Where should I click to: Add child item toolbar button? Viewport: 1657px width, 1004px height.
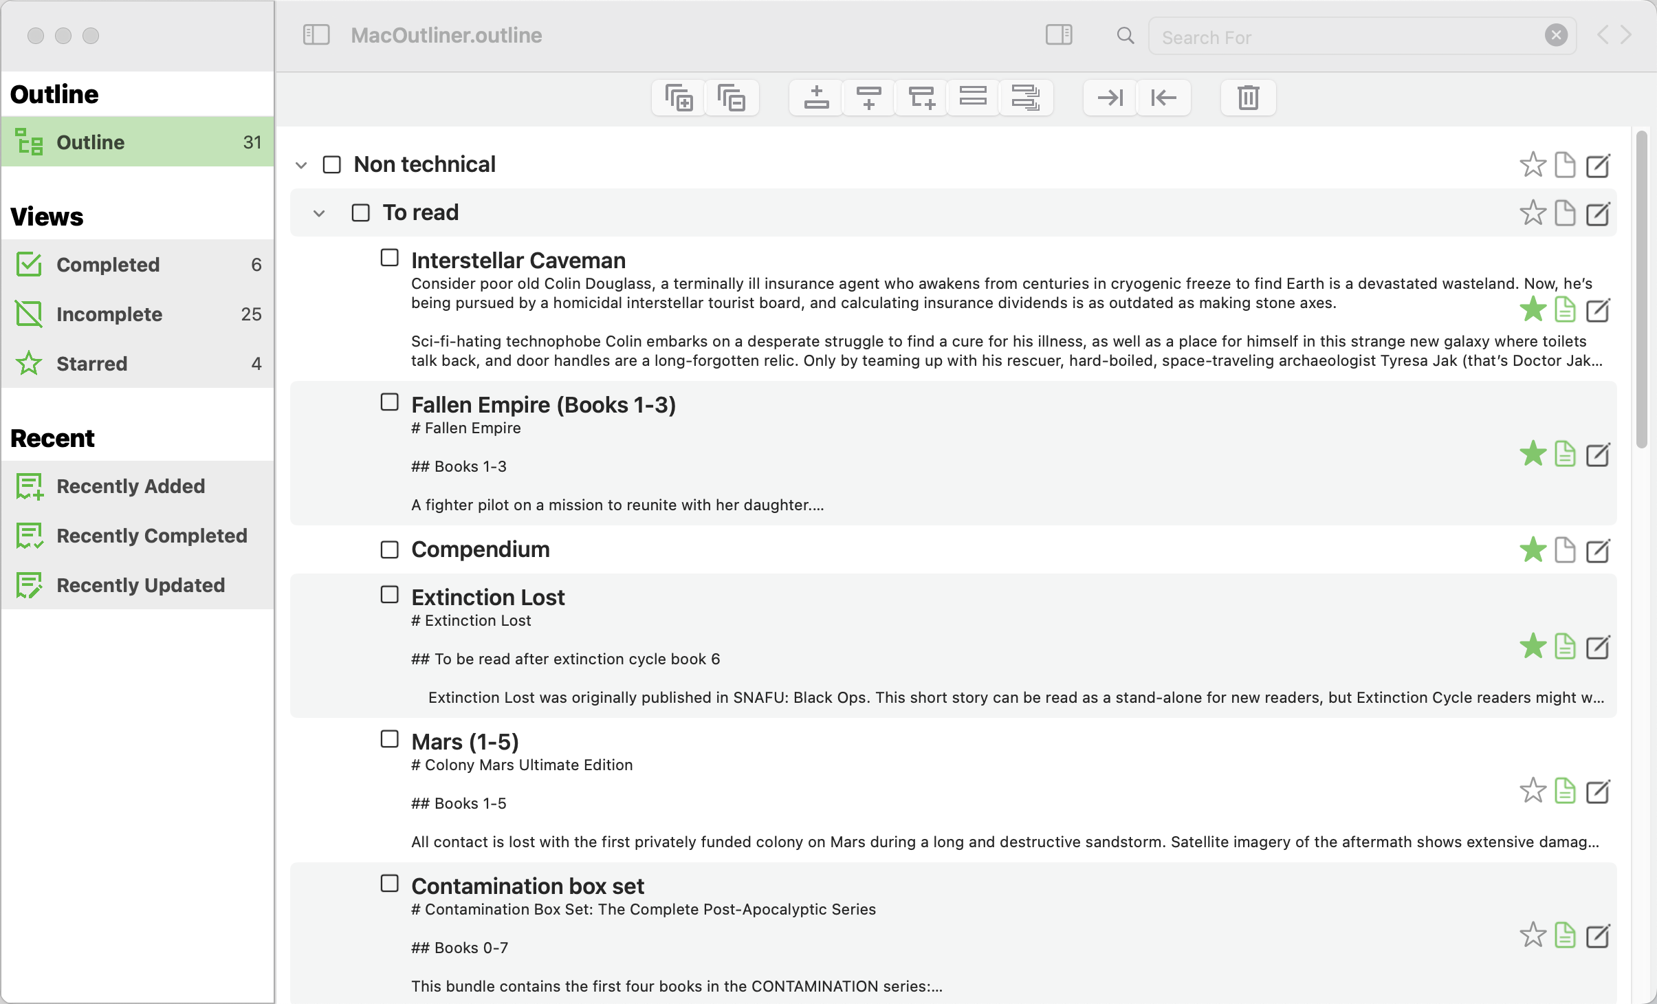(921, 98)
